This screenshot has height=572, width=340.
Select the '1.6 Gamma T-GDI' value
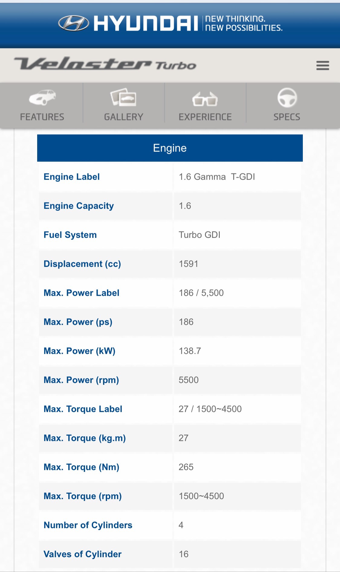[217, 177]
